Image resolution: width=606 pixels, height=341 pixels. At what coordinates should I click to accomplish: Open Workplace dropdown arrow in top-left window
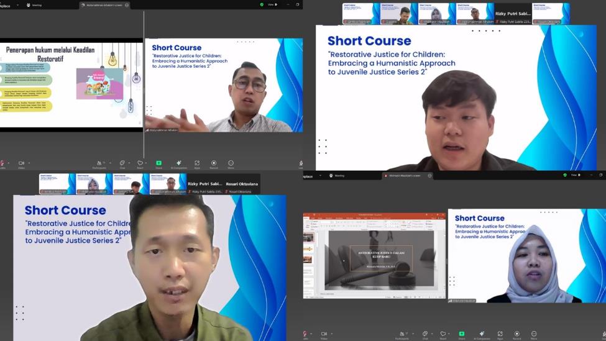tap(17, 5)
